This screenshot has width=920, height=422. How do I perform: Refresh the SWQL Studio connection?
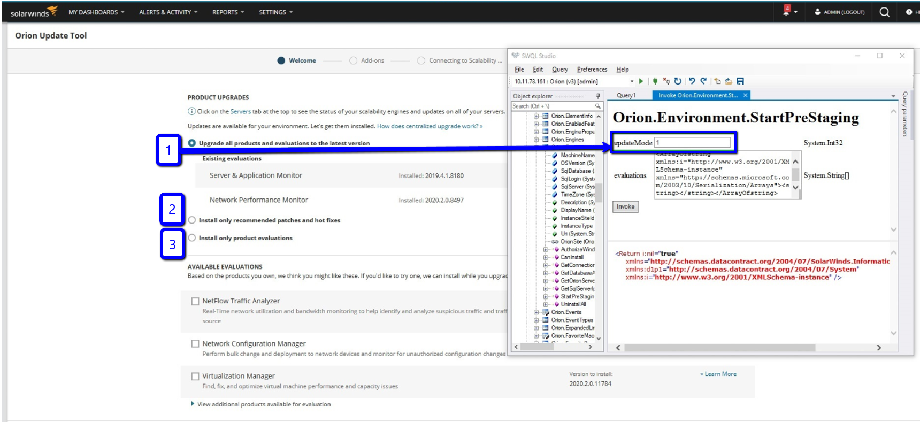pyautogui.click(x=678, y=81)
